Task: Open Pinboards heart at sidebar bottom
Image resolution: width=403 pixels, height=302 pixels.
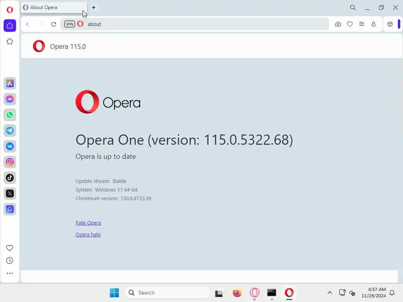Action: click(9, 248)
